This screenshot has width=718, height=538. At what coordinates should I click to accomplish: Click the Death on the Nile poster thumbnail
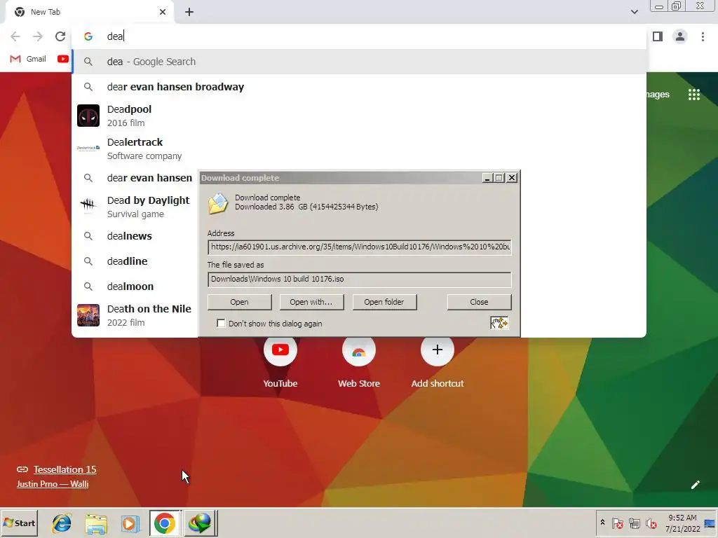[88, 315]
